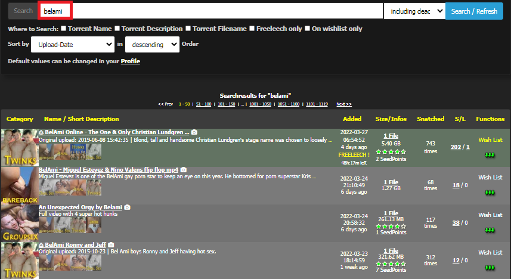The image size is (511, 279).
Task: Click the 202 seeders link
Action: pos(456,147)
